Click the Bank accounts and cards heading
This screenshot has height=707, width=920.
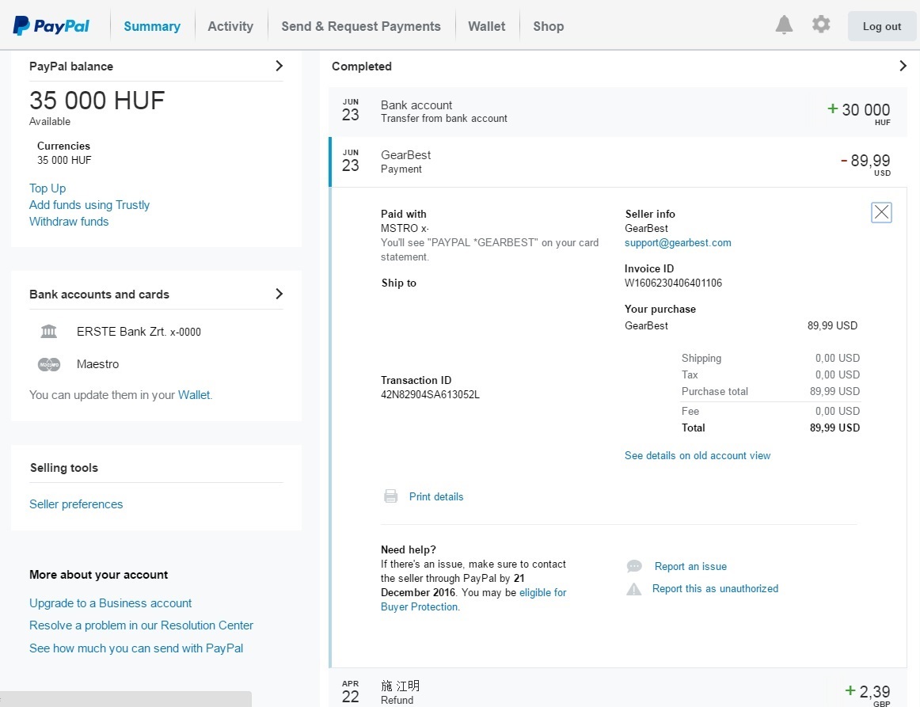tap(99, 295)
